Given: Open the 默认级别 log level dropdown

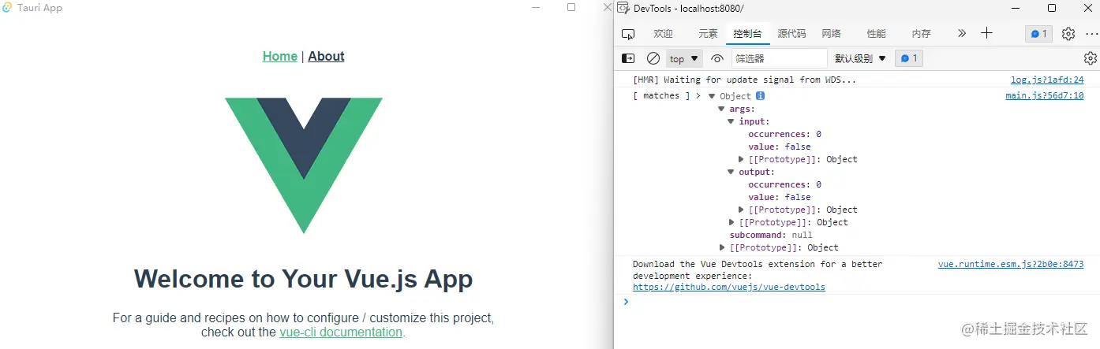Looking at the screenshot, I should point(861,58).
